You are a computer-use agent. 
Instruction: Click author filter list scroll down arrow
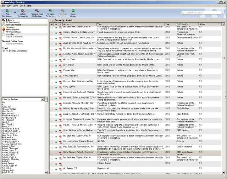46,172
